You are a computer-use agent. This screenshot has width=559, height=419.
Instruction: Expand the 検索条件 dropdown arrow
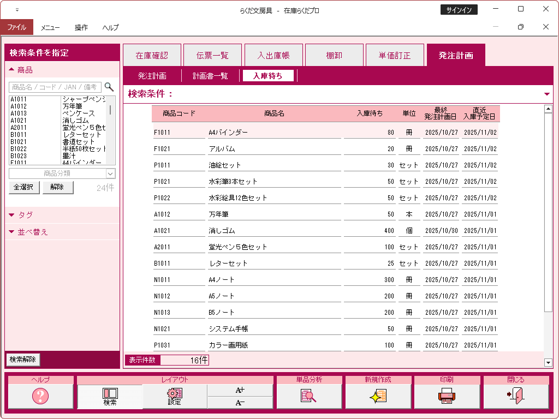click(x=547, y=94)
